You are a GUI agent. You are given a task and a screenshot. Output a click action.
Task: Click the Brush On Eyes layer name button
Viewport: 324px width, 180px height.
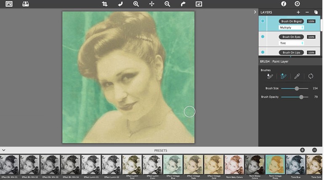[292, 37]
